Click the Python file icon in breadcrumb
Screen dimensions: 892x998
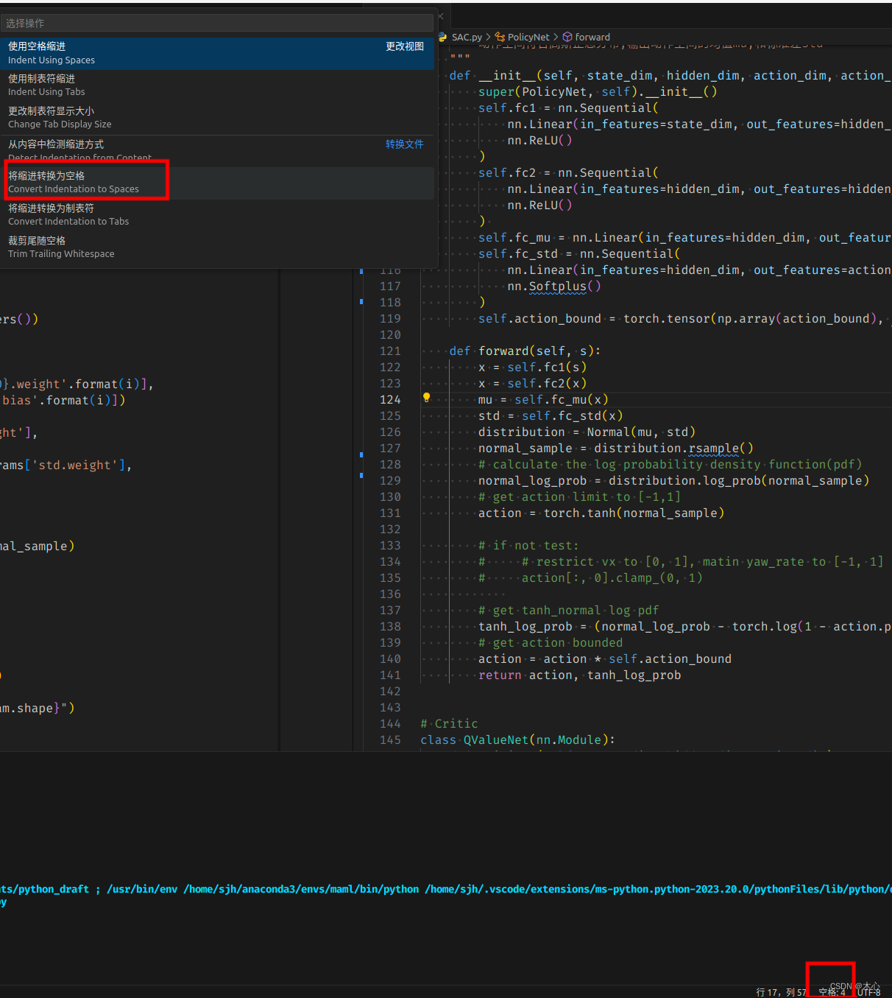[x=442, y=37]
